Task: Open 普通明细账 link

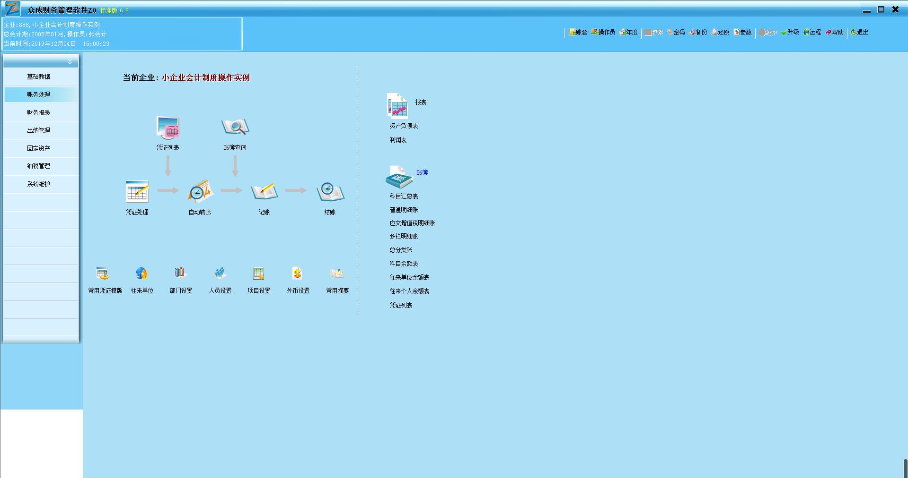Action: point(404,210)
